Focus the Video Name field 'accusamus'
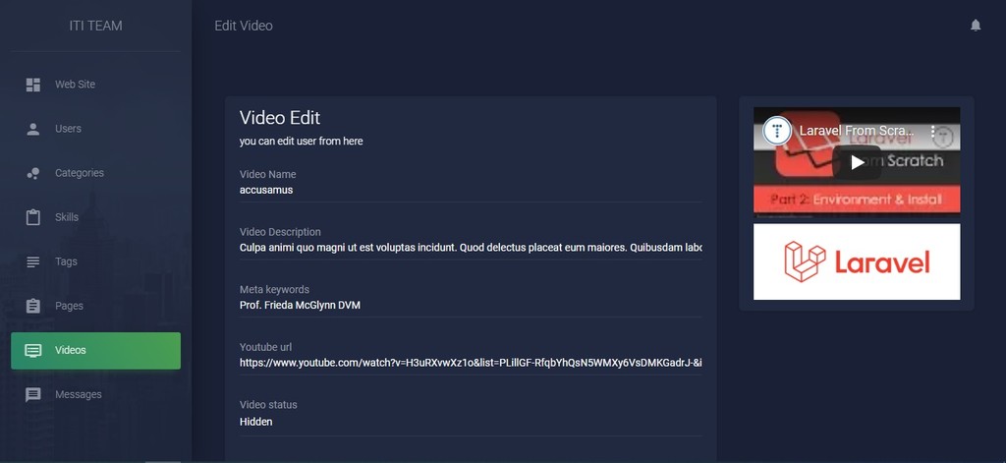The width and height of the screenshot is (1006, 463). (x=471, y=191)
